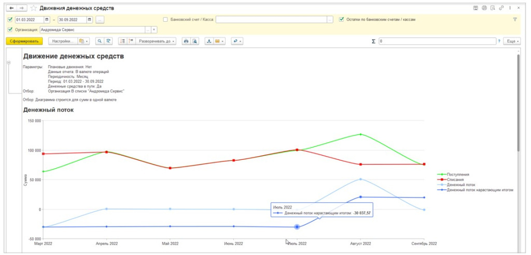Click the sum field next to Σ
The height and width of the screenshot is (255, 531).
437,41
